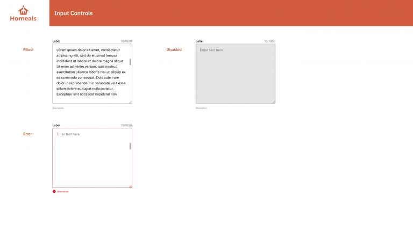Click the red error icon beside Description
The width and height of the screenshot is (413, 232).
54,192
